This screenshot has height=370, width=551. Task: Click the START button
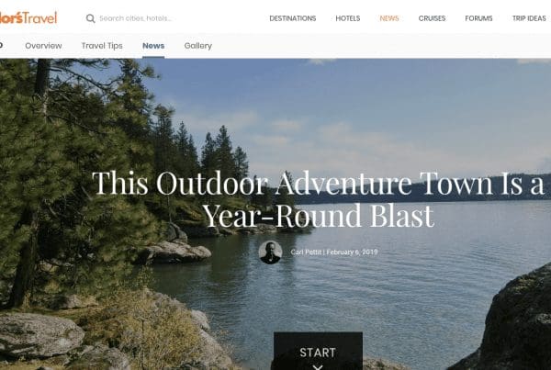pos(318,351)
